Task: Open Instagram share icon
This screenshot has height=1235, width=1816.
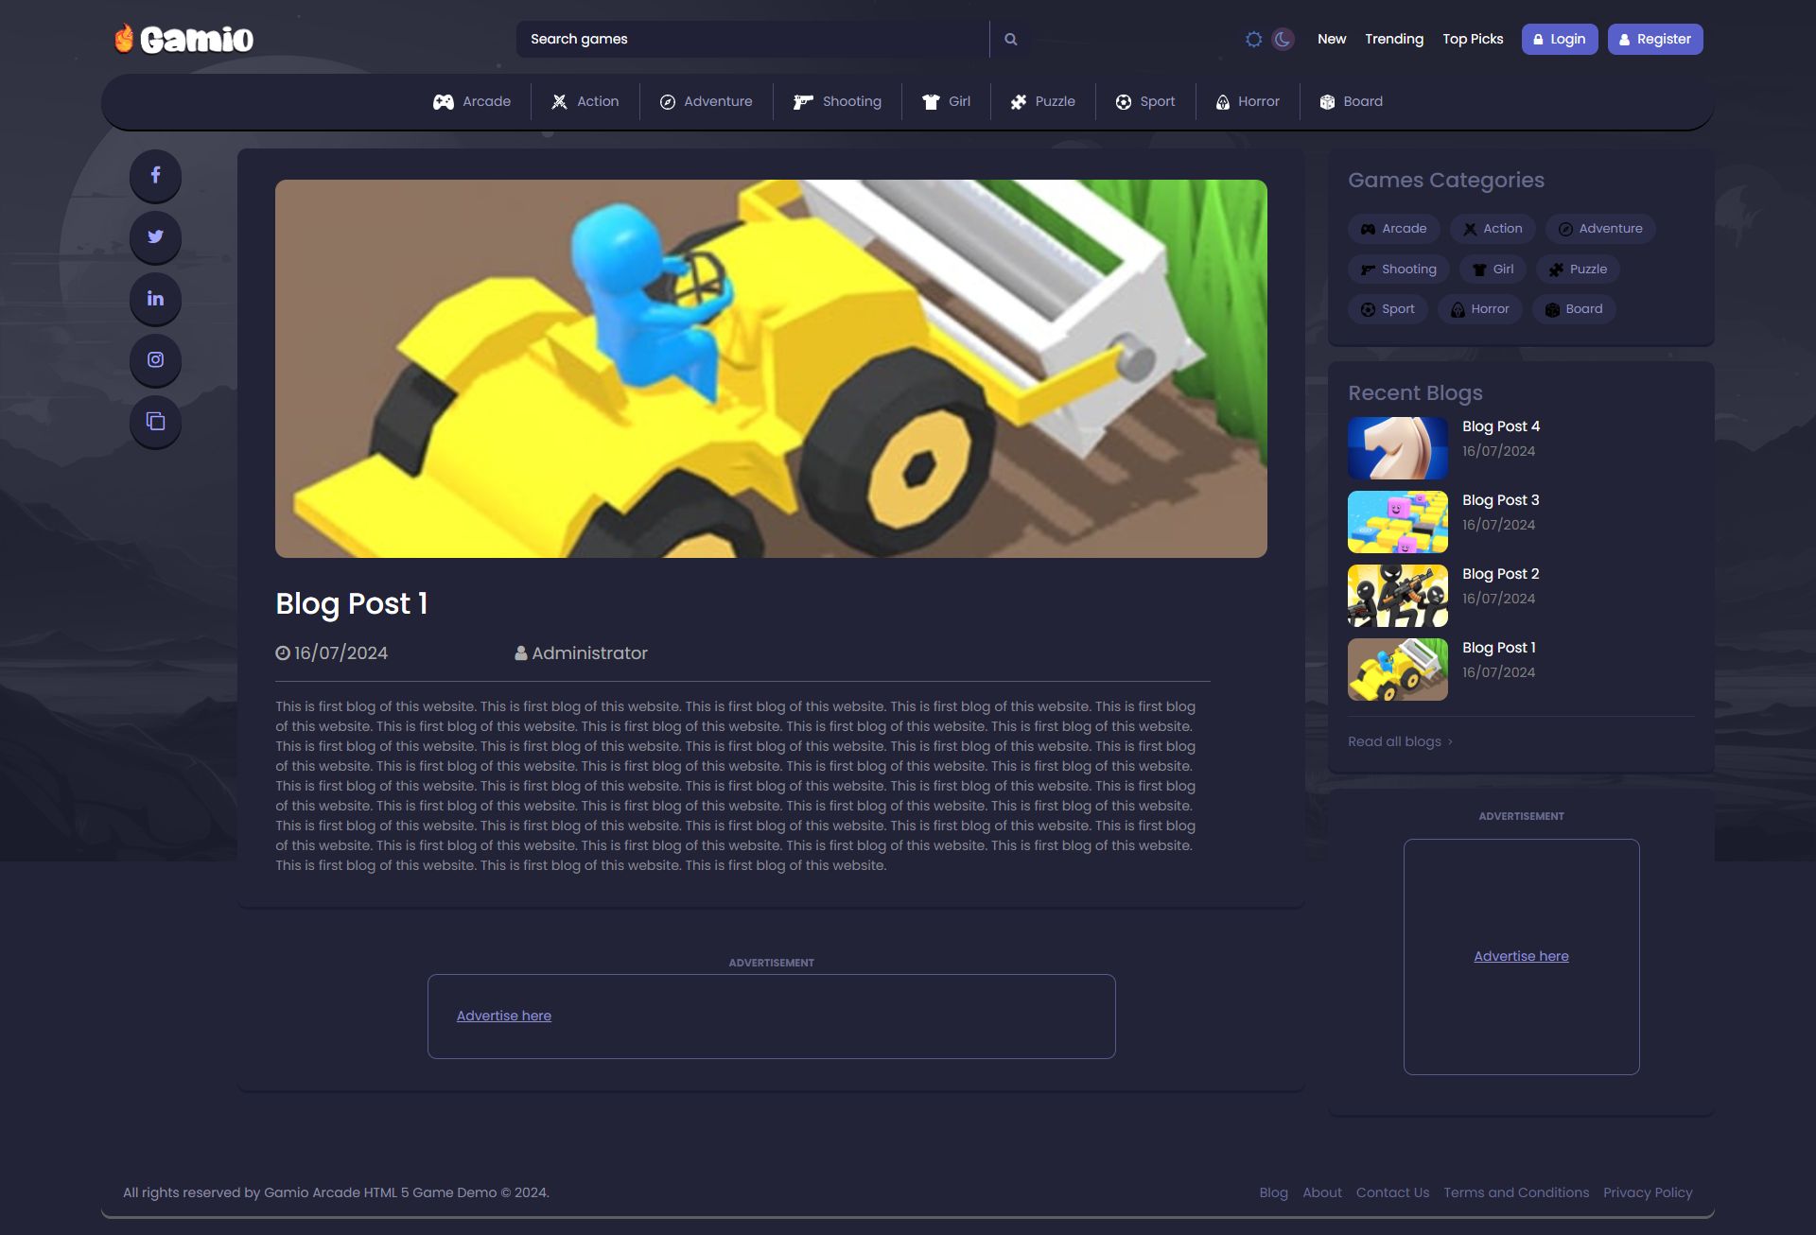Action: (155, 359)
